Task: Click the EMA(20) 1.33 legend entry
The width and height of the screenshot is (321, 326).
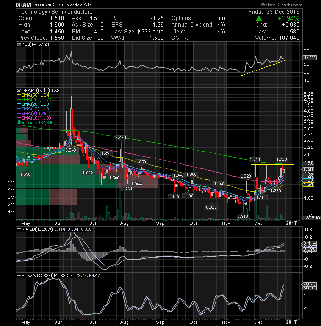Action: pos(33,104)
